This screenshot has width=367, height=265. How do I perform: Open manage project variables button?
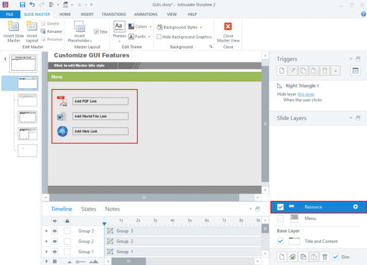355,70
